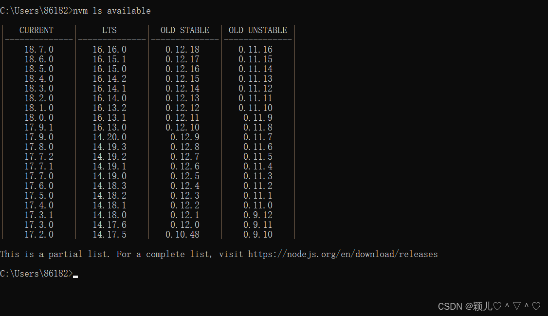Select version 18.6.0
Viewport: 548px width, 316px height.
[39, 59]
